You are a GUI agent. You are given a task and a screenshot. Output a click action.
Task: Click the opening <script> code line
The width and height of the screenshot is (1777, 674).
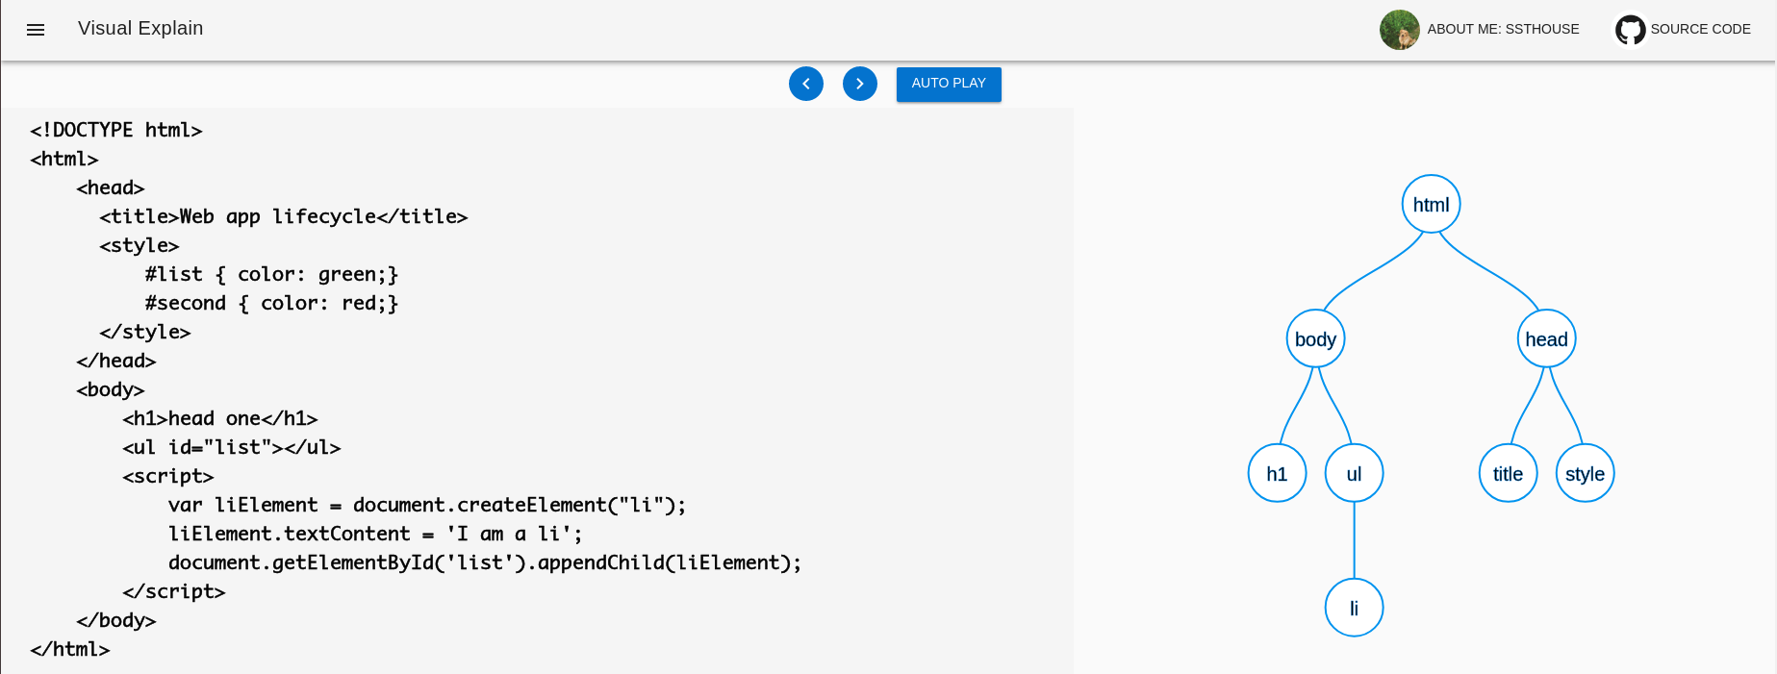168,476
